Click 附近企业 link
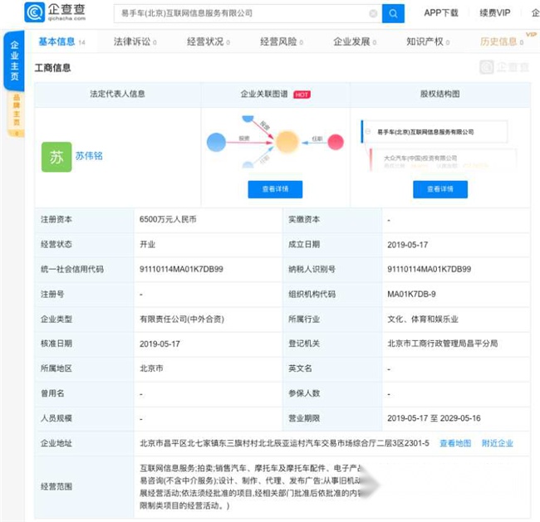The width and height of the screenshot is (540, 522). point(498,443)
